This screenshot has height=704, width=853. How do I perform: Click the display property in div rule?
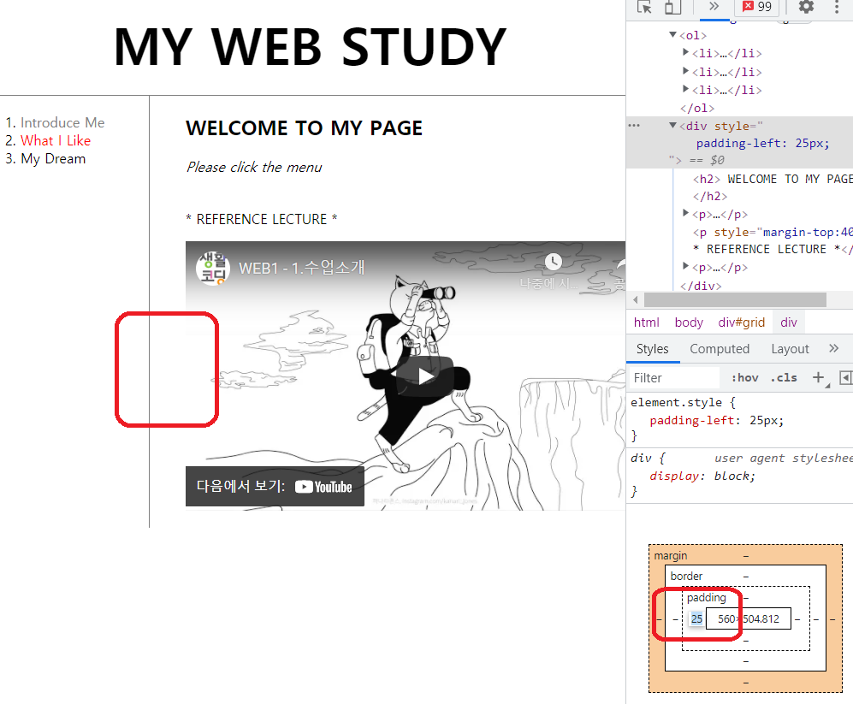[x=674, y=476]
